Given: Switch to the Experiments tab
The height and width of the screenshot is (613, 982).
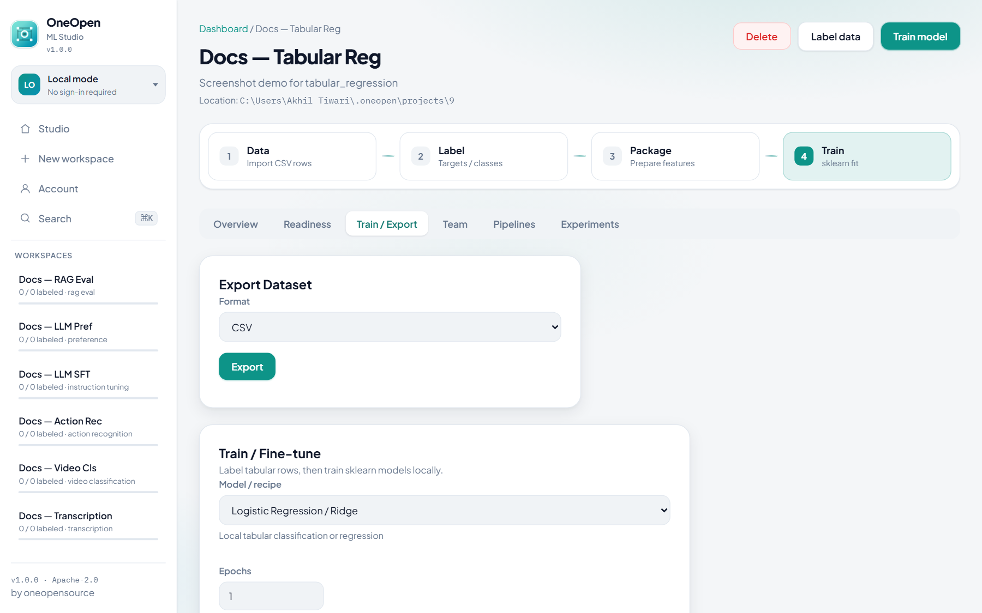Looking at the screenshot, I should tap(590, 224).
